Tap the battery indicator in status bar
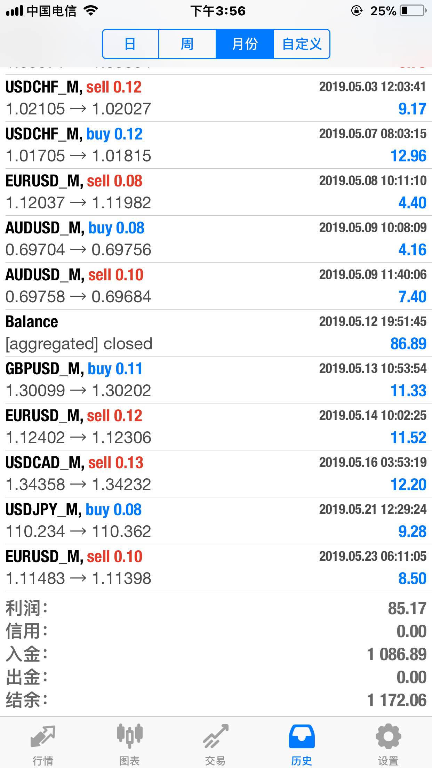 click(413, 11)
